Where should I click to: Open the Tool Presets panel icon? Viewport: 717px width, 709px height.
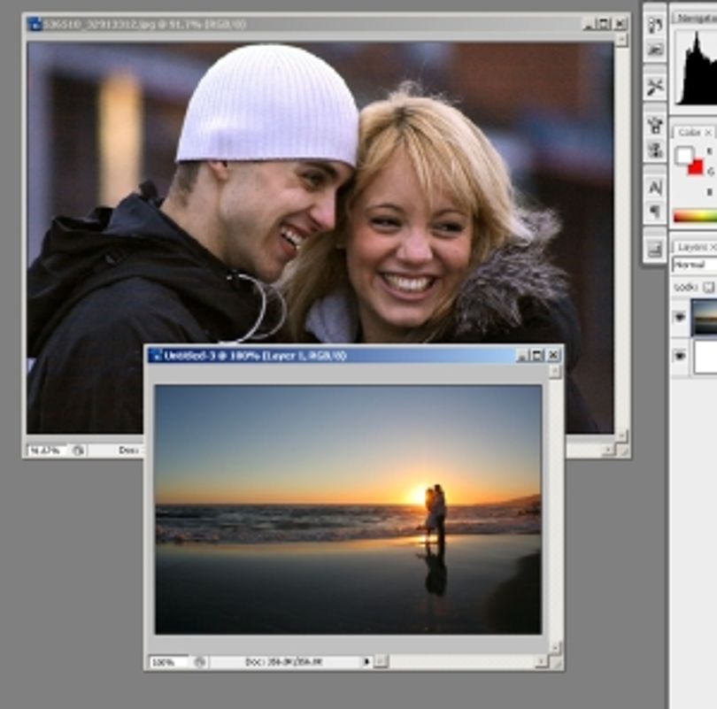point(655,87)
